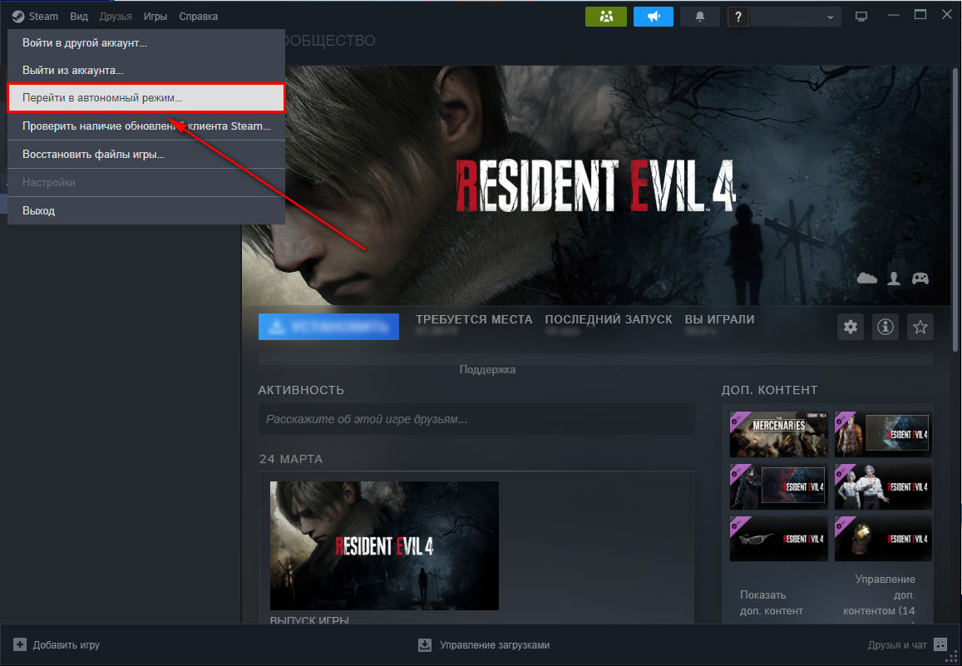
Task: Click the ПОСЛЕДНИЙ ЗАПУСК label
Action: [x=609, y=319]
